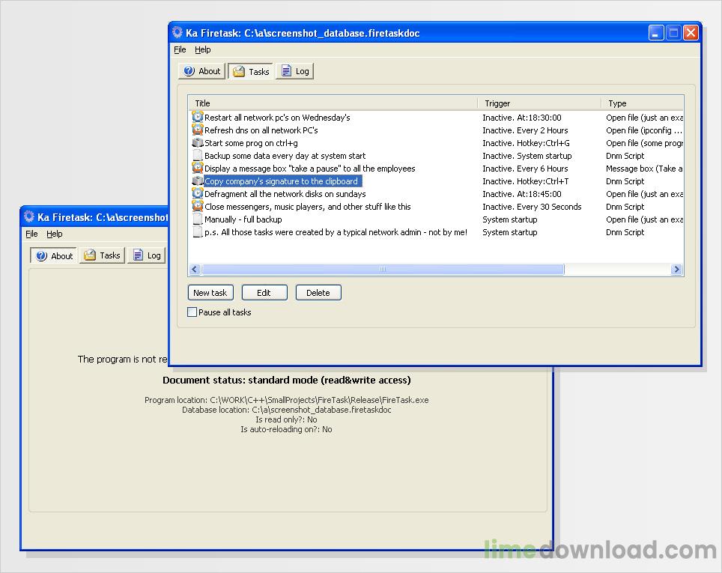The width and height of the screenshot is (722, 573).
Task: Switch to Log tab in front window
Action: coord(294,71)
